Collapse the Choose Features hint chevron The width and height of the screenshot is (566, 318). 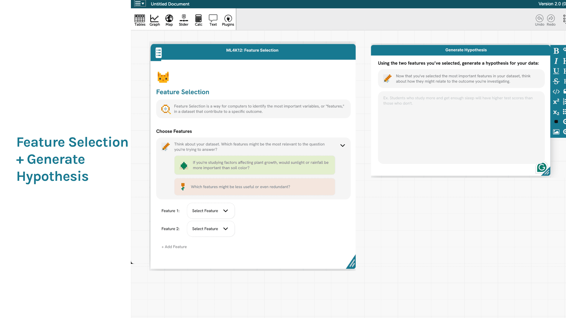click(x=343, y=145)
